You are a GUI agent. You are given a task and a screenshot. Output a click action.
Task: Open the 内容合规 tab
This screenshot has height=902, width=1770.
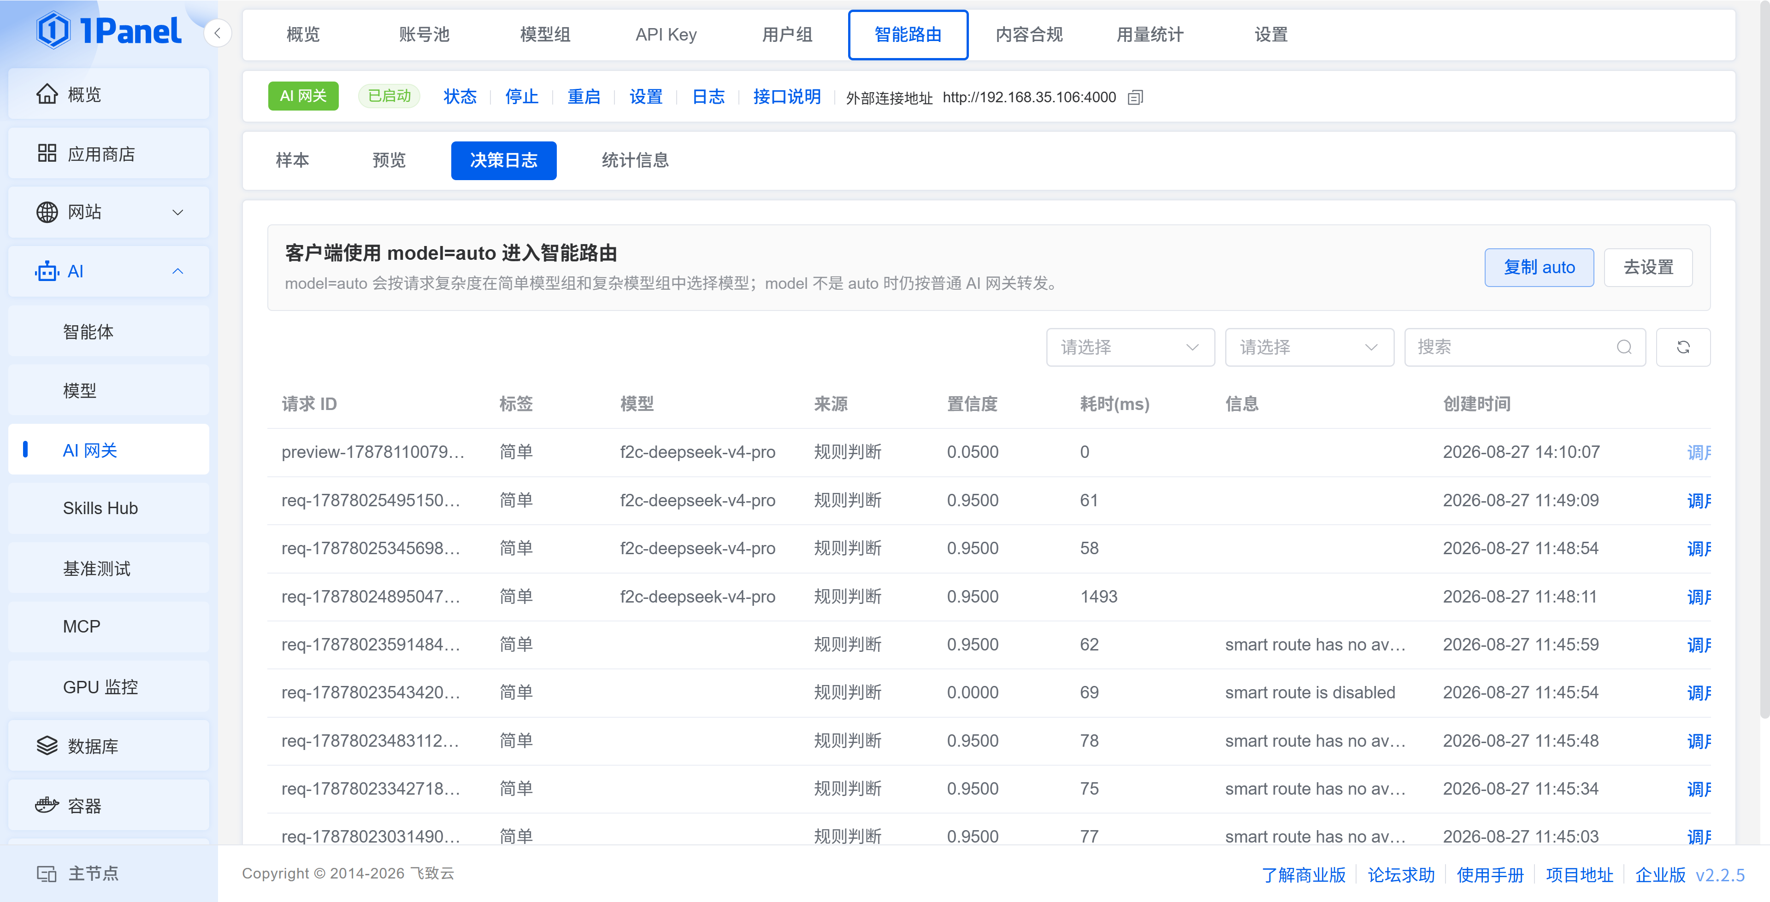coord(1029,35)
